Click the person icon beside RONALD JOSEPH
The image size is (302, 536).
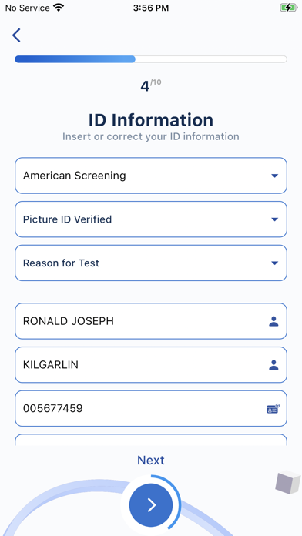273,321
